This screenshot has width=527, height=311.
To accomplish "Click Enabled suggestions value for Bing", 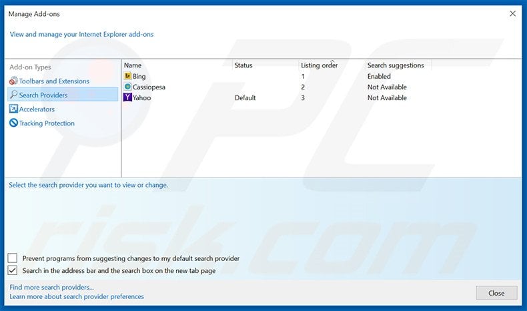I will (379, 76).
